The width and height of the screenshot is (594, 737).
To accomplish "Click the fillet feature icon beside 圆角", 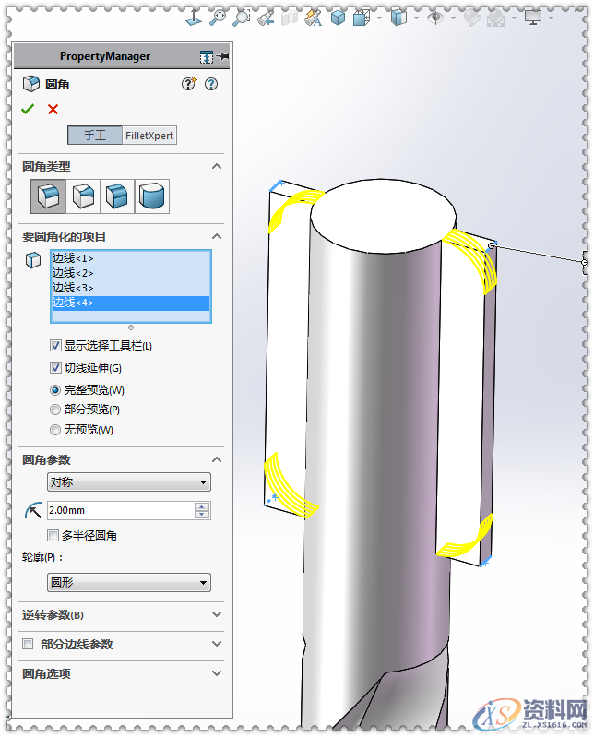I will tap(31, 84).
